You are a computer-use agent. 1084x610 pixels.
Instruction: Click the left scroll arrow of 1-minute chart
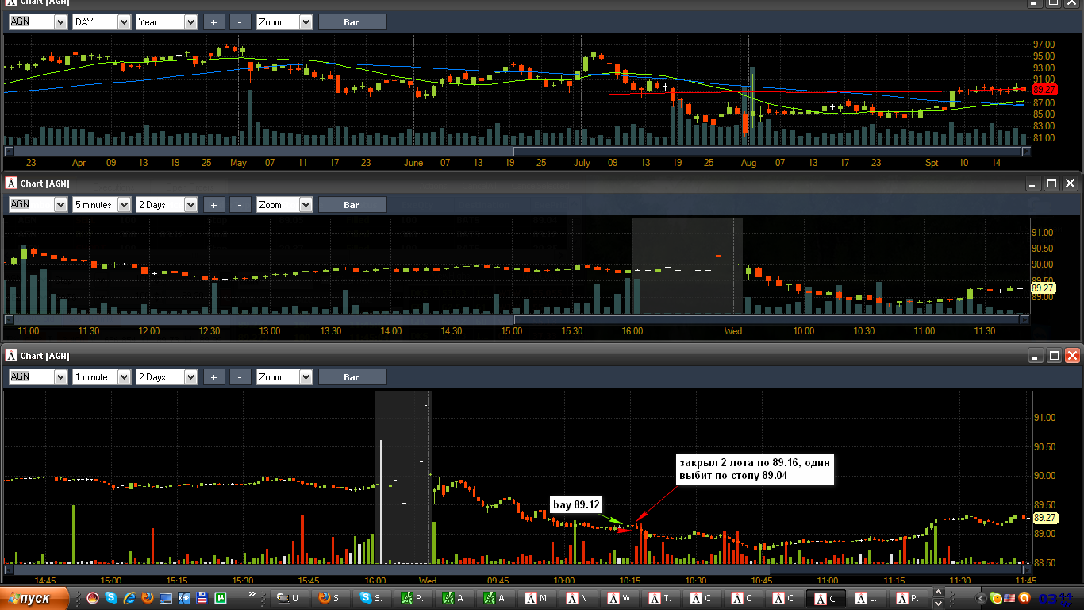(x=9, y=569)
